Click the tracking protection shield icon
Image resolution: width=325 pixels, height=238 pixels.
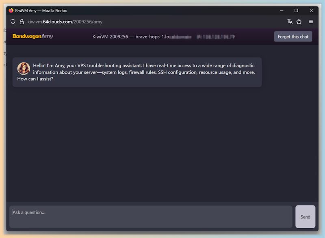tap(13, 22)
